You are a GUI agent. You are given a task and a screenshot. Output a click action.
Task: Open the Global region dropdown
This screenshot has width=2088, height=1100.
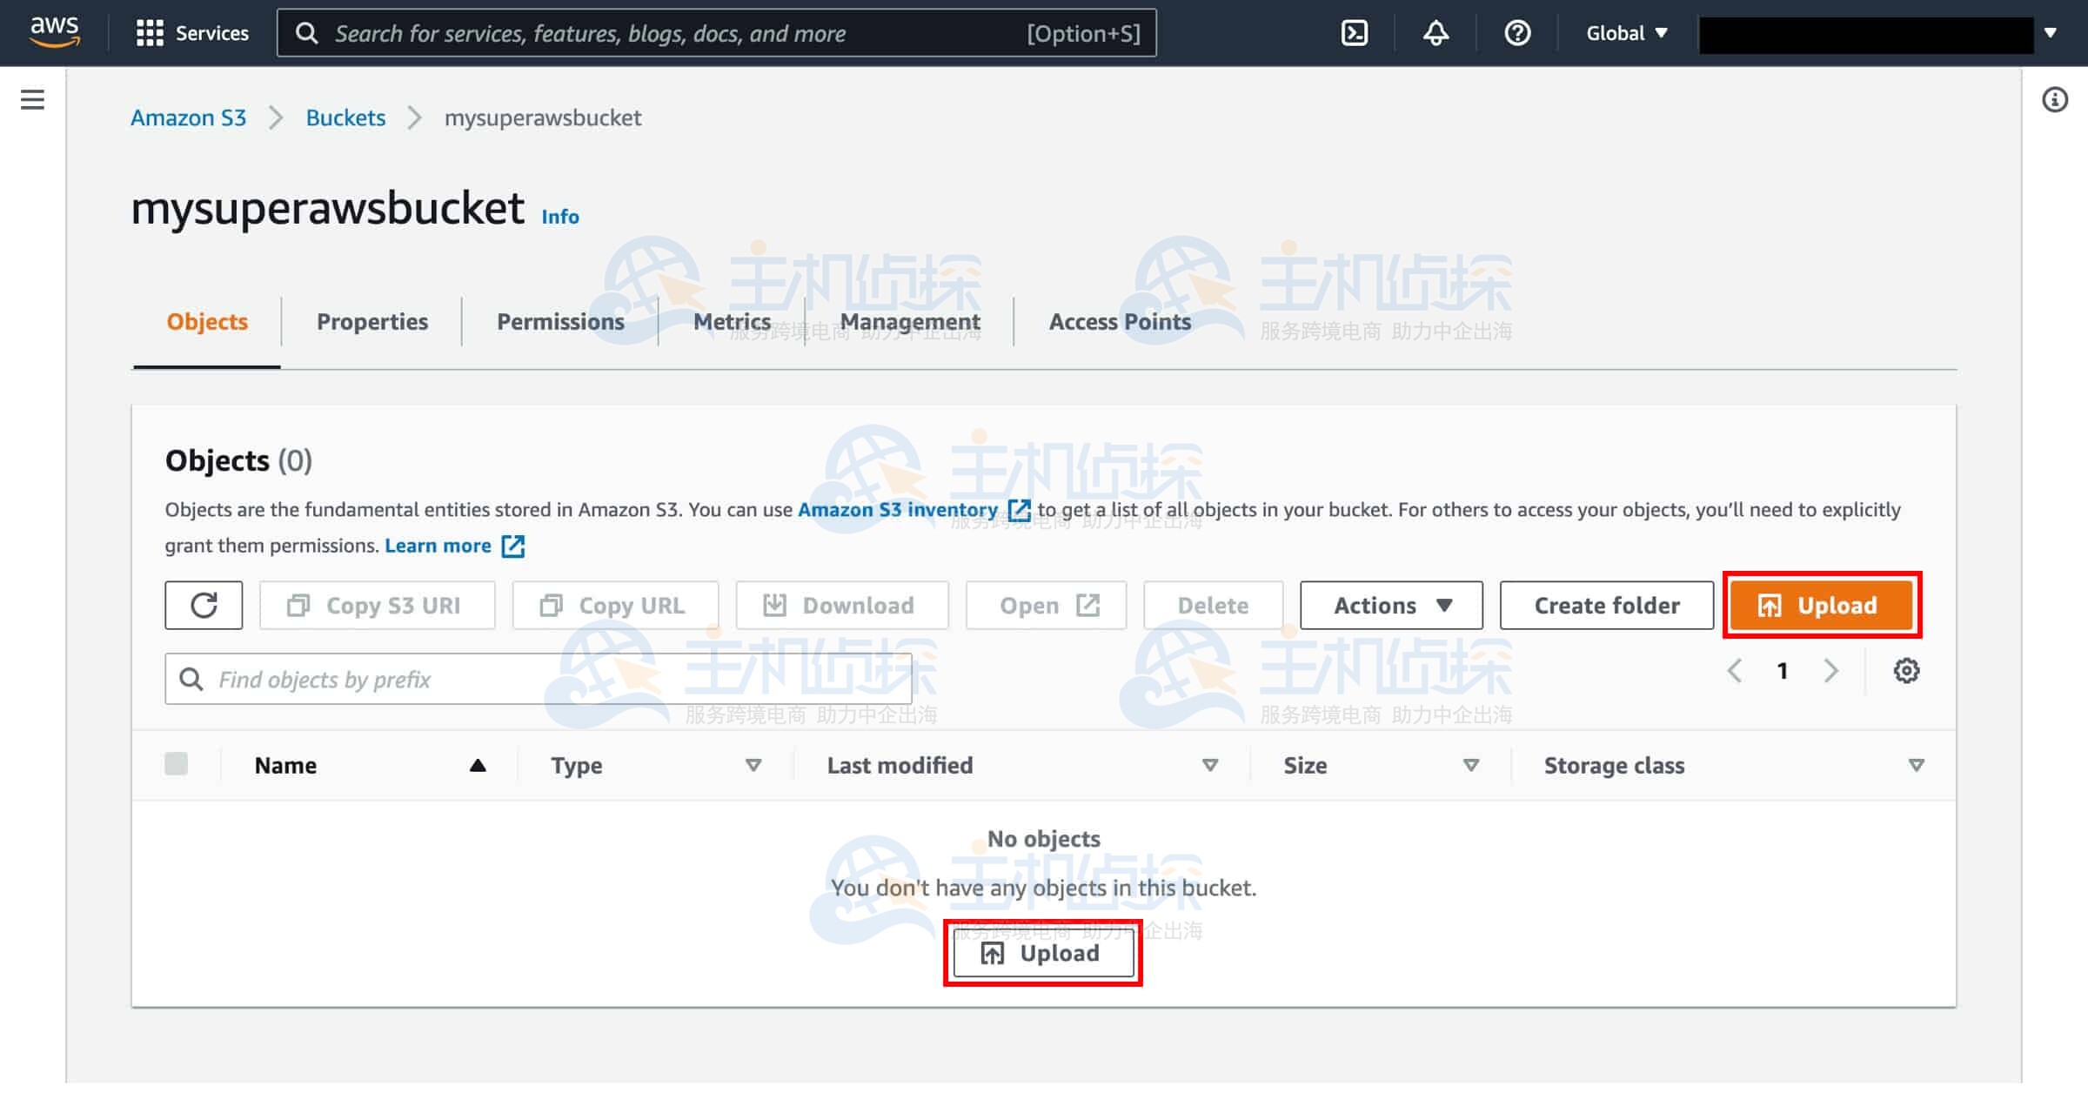(x=1626, y=33)
